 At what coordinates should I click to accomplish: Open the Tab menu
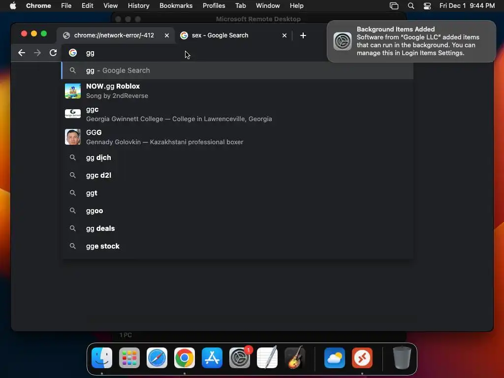click(240, 6)
